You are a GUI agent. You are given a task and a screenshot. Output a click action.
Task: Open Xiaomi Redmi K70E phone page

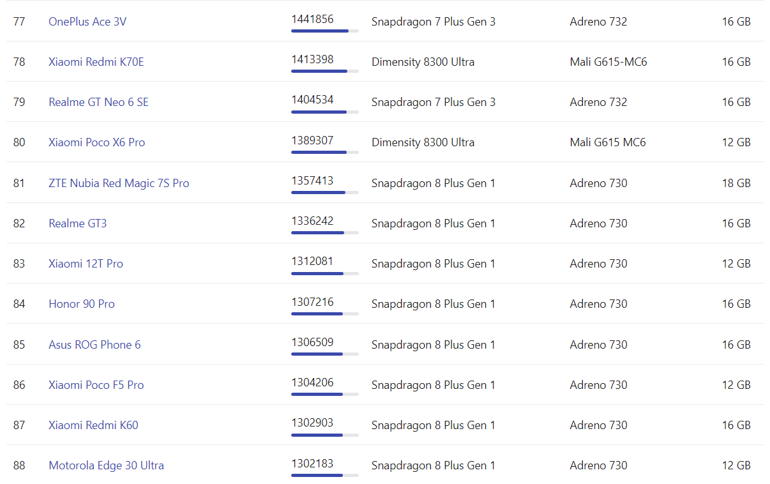(x=96, y=62)
